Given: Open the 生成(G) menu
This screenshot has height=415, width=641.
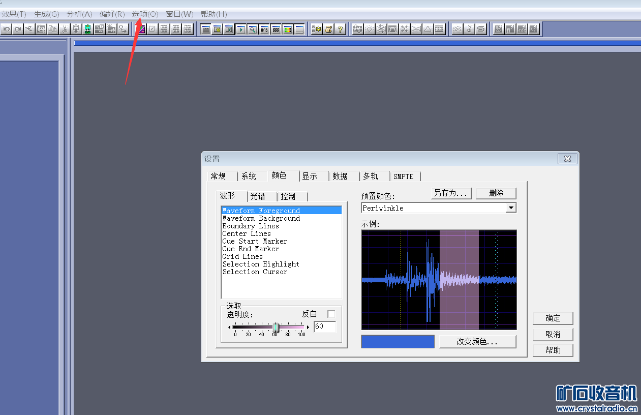Looking at the screenshot, I should (x=46, y=14).
